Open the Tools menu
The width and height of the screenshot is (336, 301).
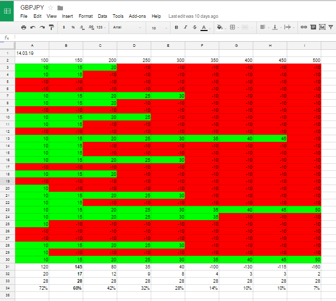pos(118,16)
